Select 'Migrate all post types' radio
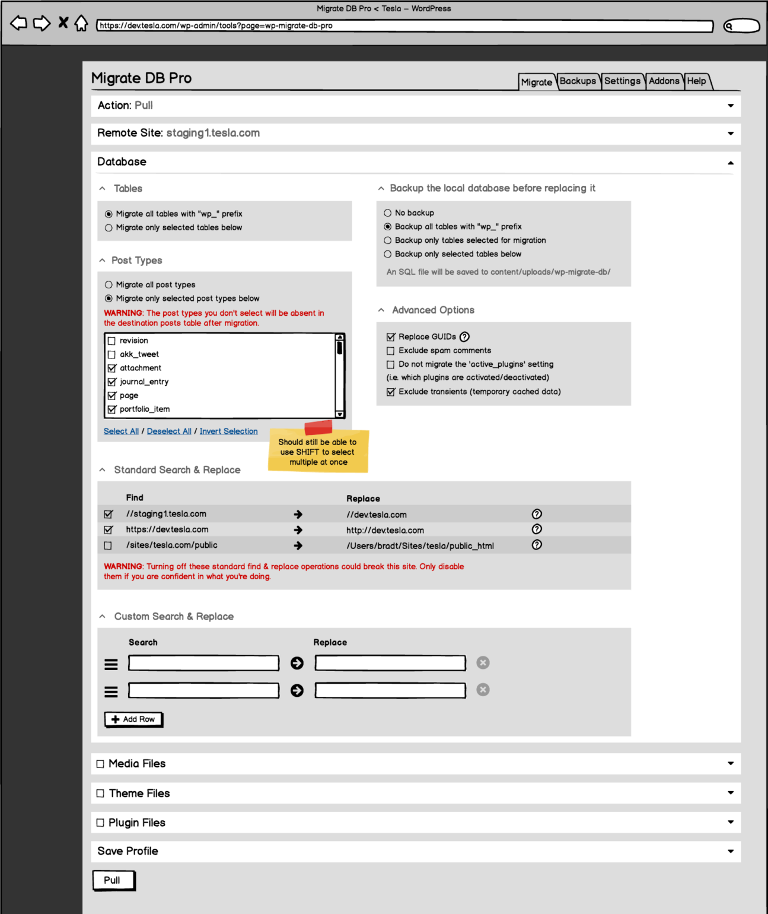768x914 pixels. point(109,285)
